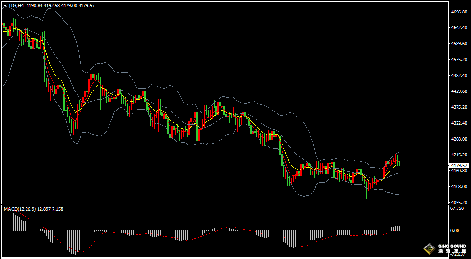471x259 pixels.
Task: Click the small triangle beside LLG,H4
Action: (5, 6)
